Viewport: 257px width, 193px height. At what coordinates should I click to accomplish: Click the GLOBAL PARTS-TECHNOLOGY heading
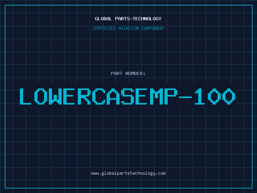click(x=128, y=19)
